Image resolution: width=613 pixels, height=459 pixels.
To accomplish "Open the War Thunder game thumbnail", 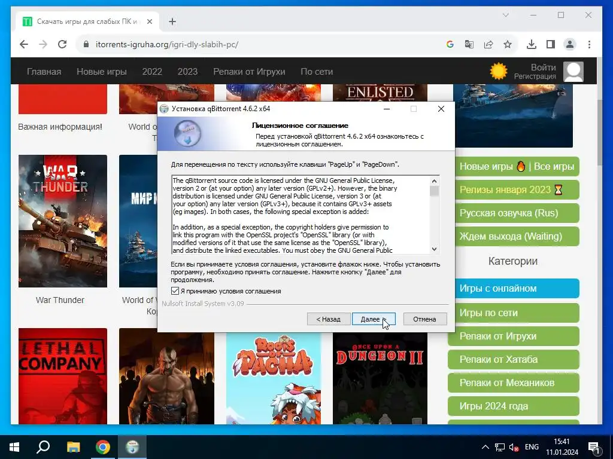I will pyautogui.click(x=62, y=221).
